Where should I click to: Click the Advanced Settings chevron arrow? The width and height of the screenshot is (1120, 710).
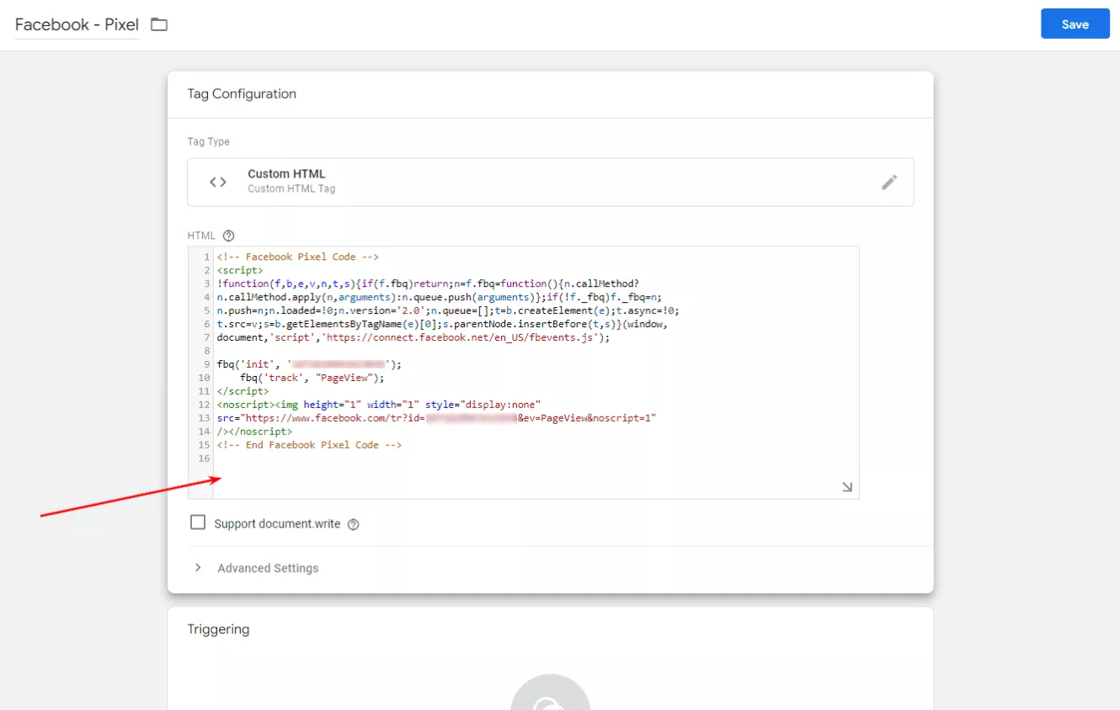[198, 568]
